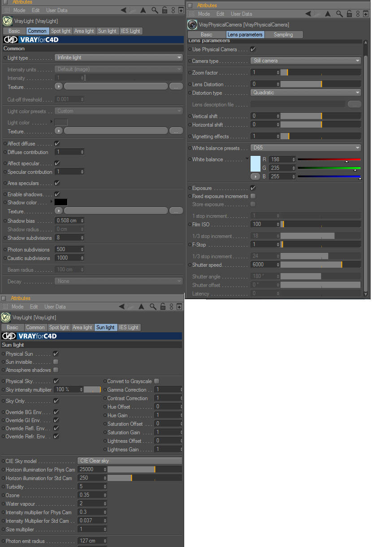The image size is (372, 547).
Task: Open Light type dropdown (Infinite light)
Action: 118,57
